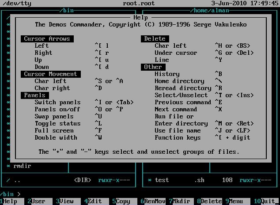The height and width of the screenshot is (205, 280).
Task: Click the <DIR> marker in left status
Action: coord(83,180)
